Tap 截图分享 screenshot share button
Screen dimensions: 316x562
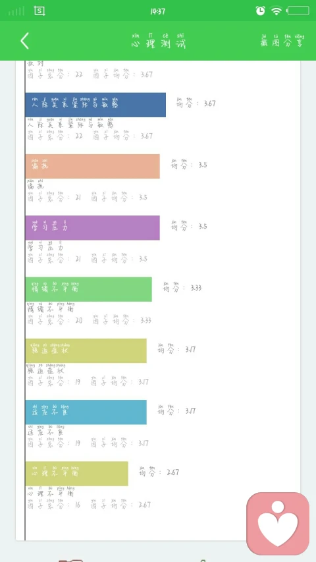point(282,41)
